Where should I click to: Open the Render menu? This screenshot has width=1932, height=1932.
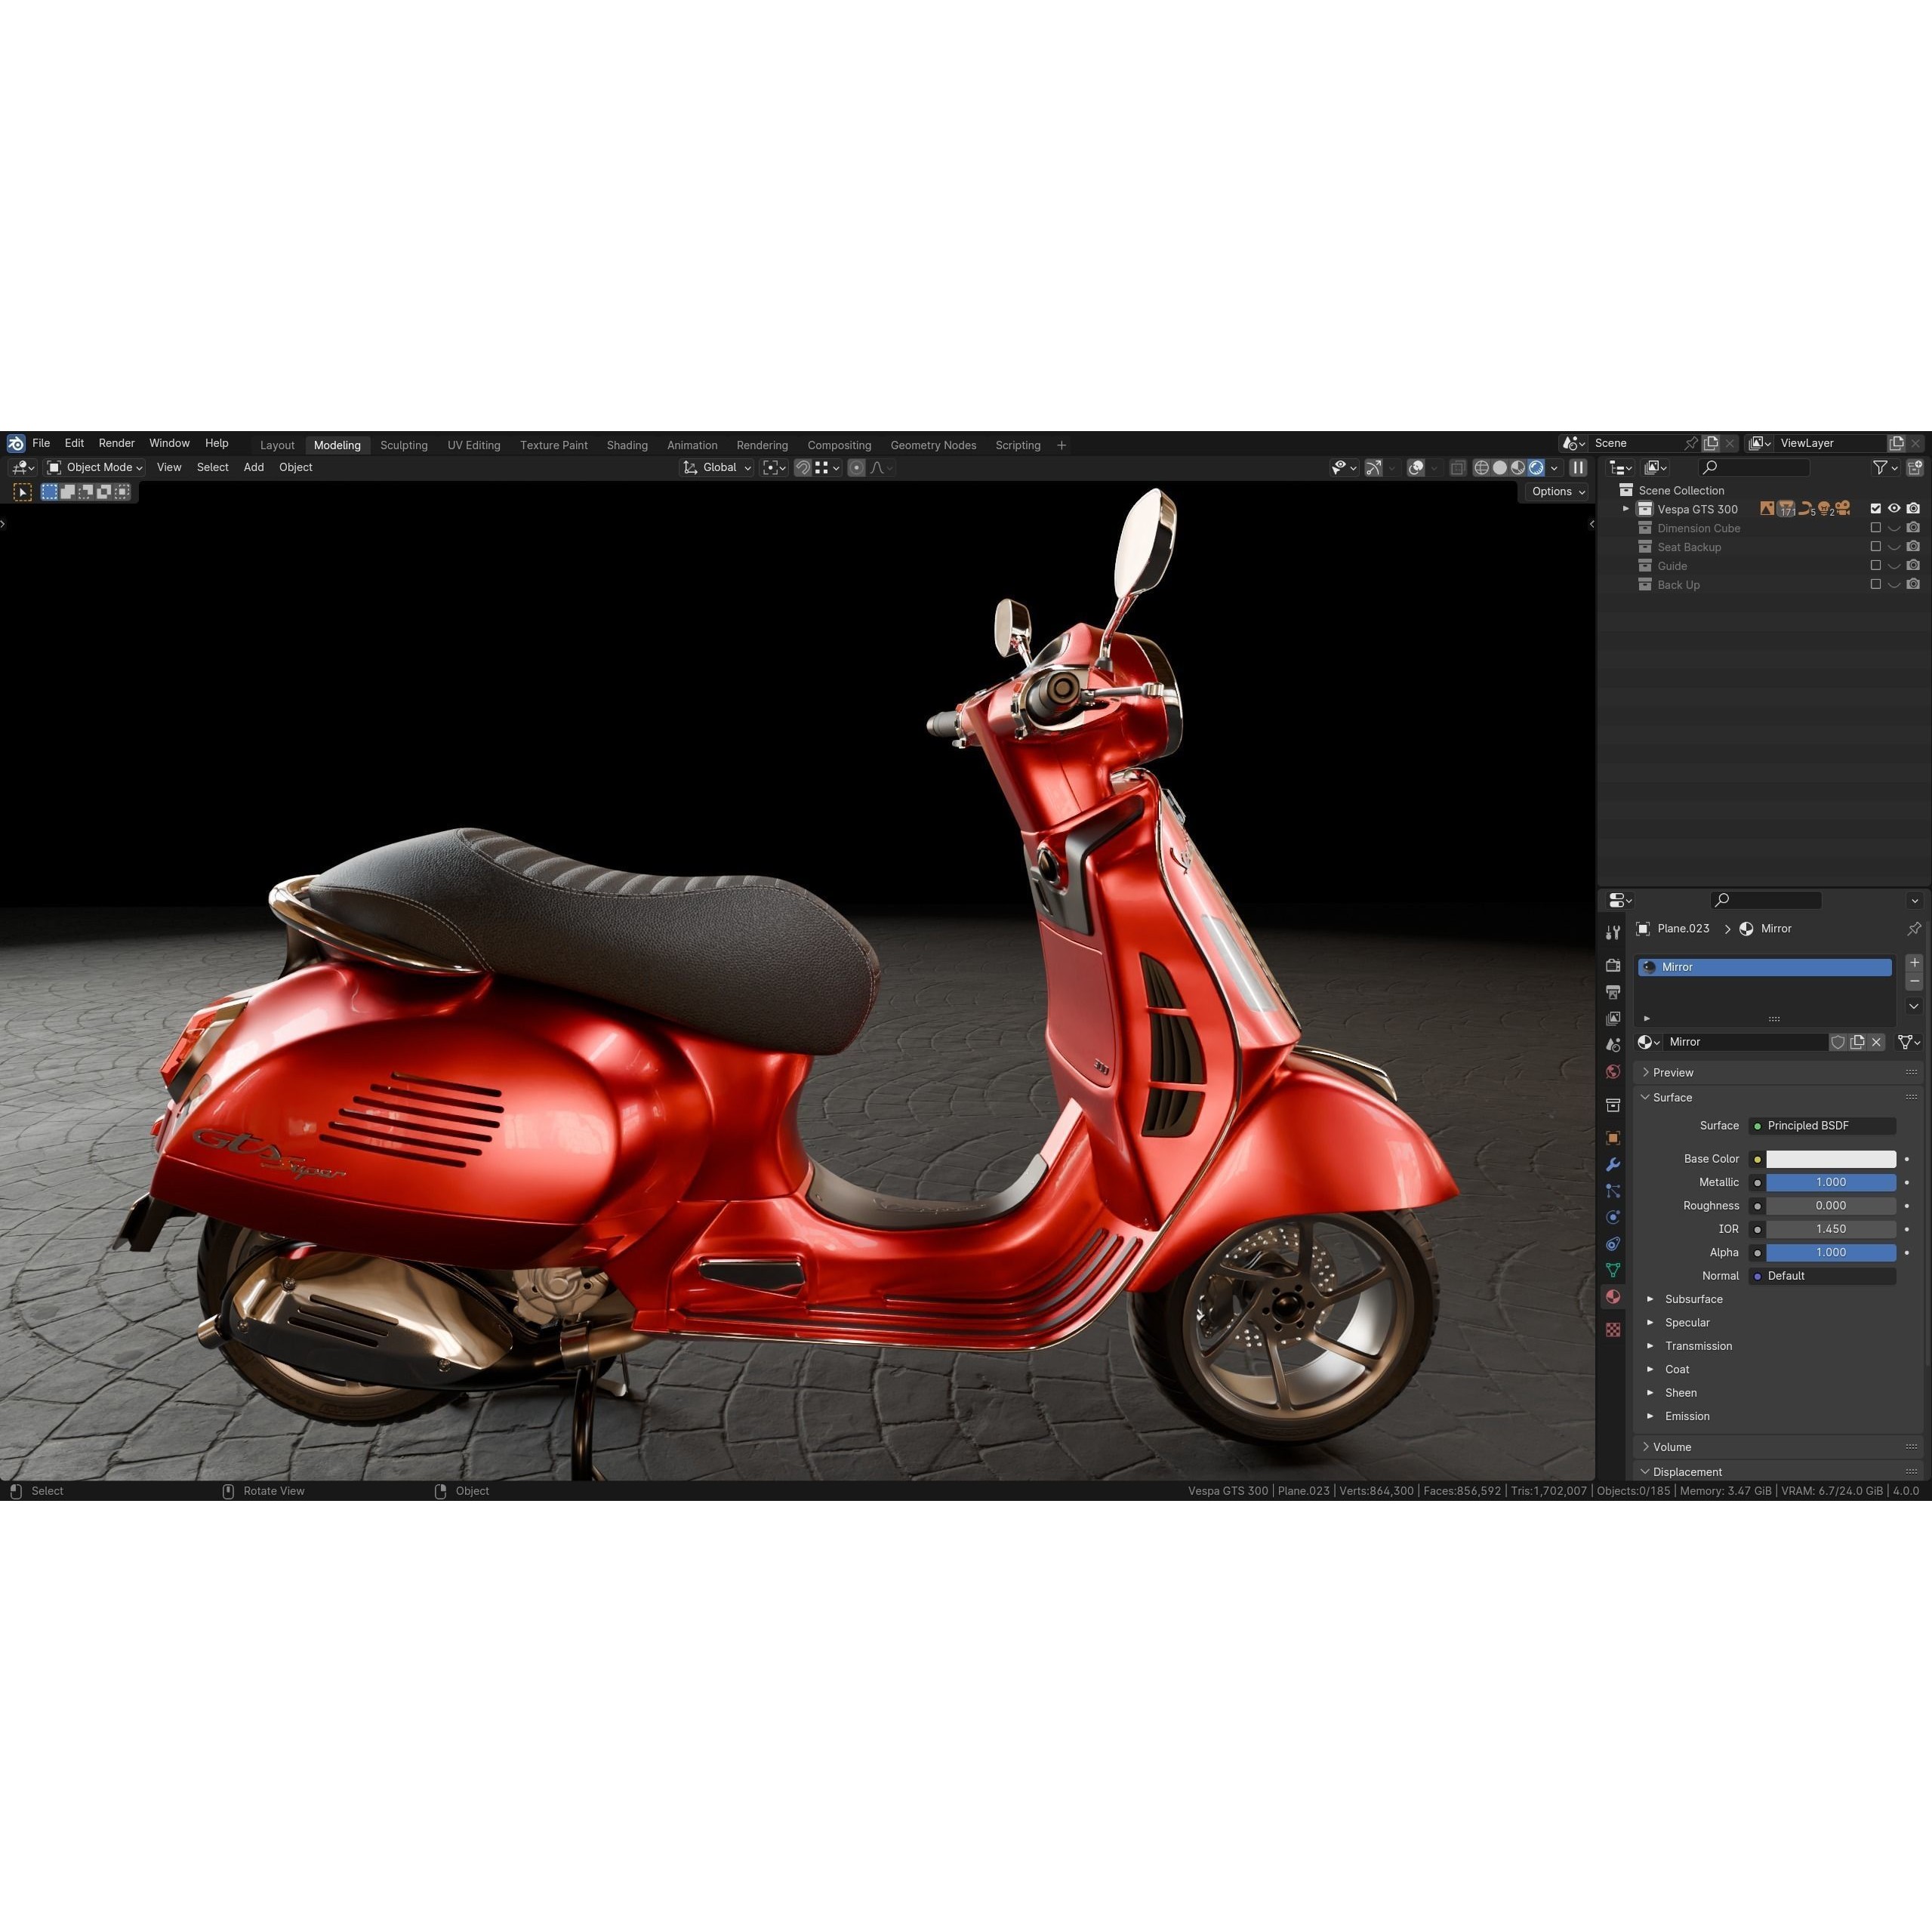click(116, 443)
